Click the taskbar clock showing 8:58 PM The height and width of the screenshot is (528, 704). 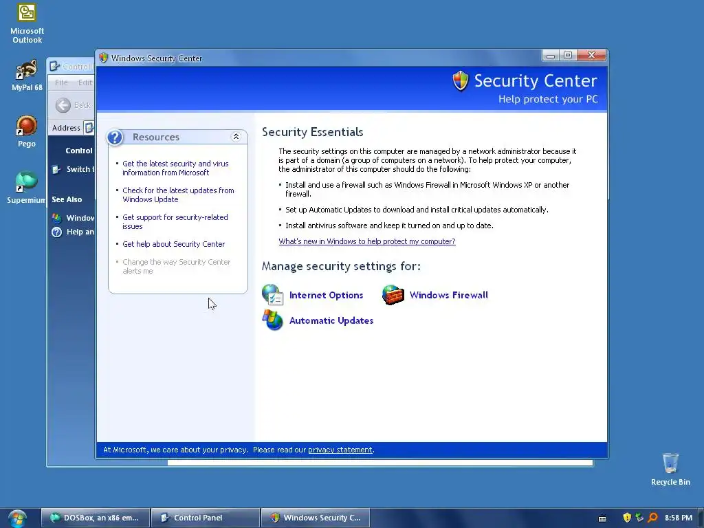click(x=679, y=518)
